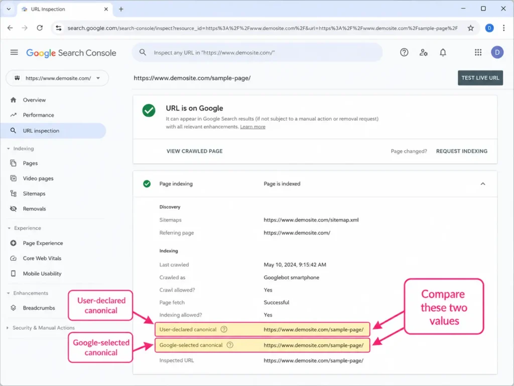
Task: Click the search magnifier icon in inspect bar
Action: pyautogui.click(x=143, y=52)
